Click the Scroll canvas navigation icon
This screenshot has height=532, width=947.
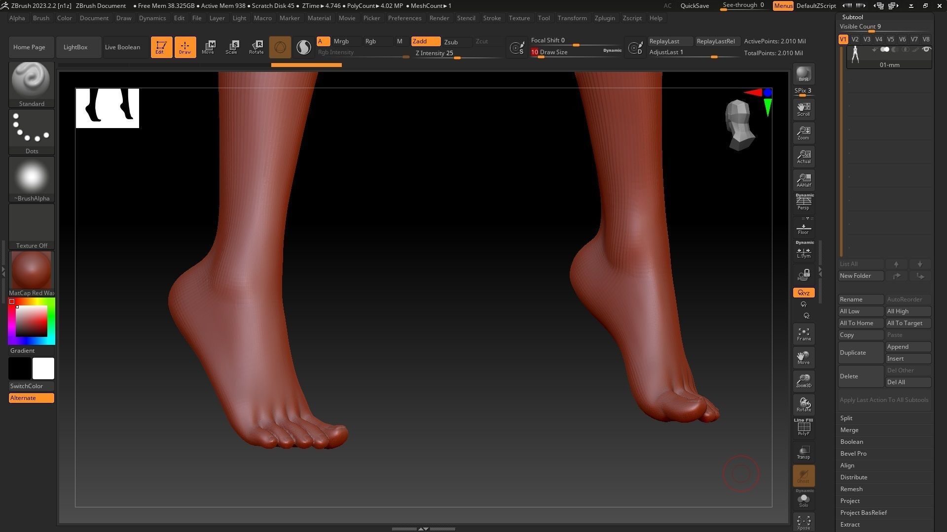(x=803, y=109)
